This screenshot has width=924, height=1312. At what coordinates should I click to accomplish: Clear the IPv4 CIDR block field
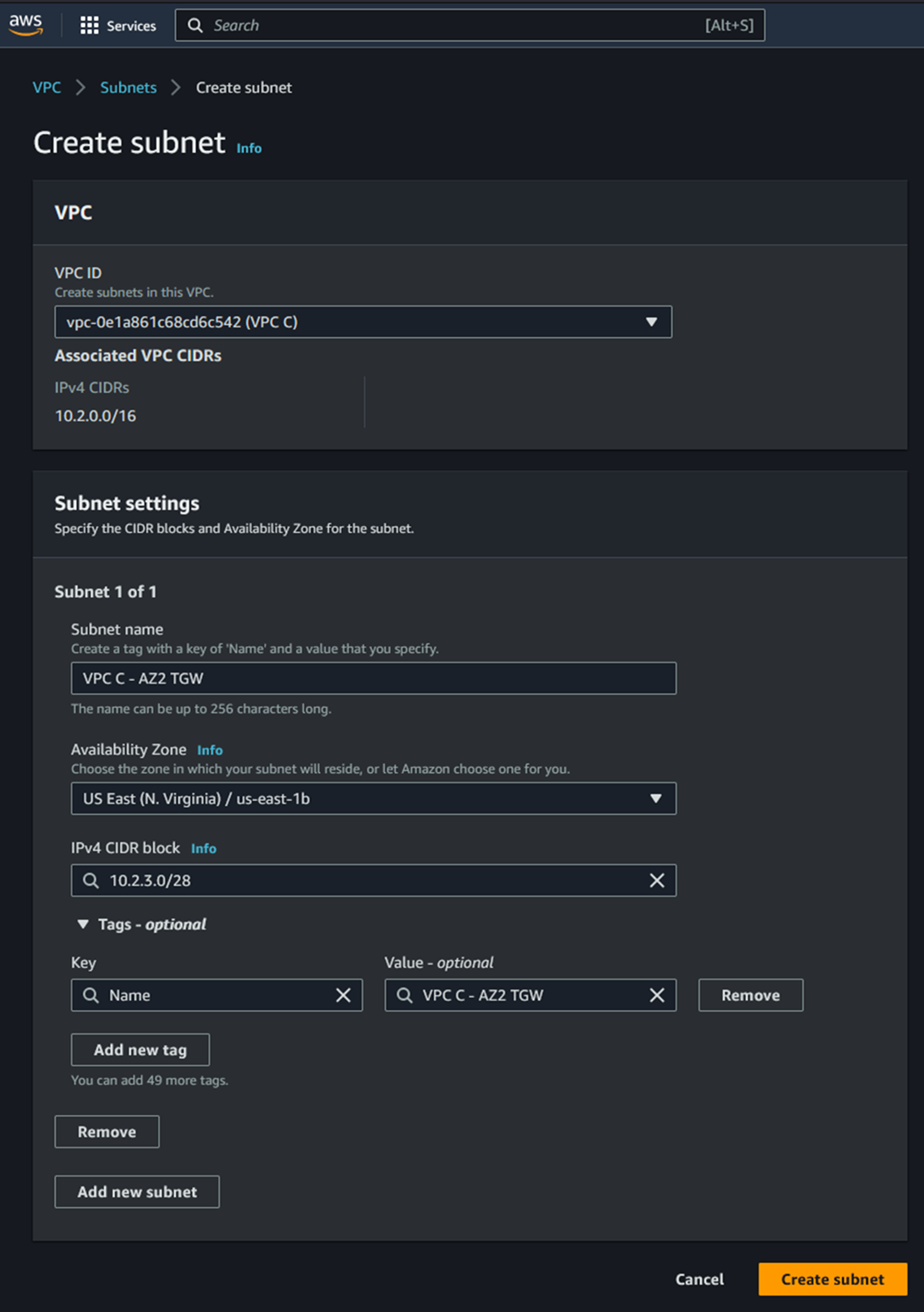[x=656, y=881]
